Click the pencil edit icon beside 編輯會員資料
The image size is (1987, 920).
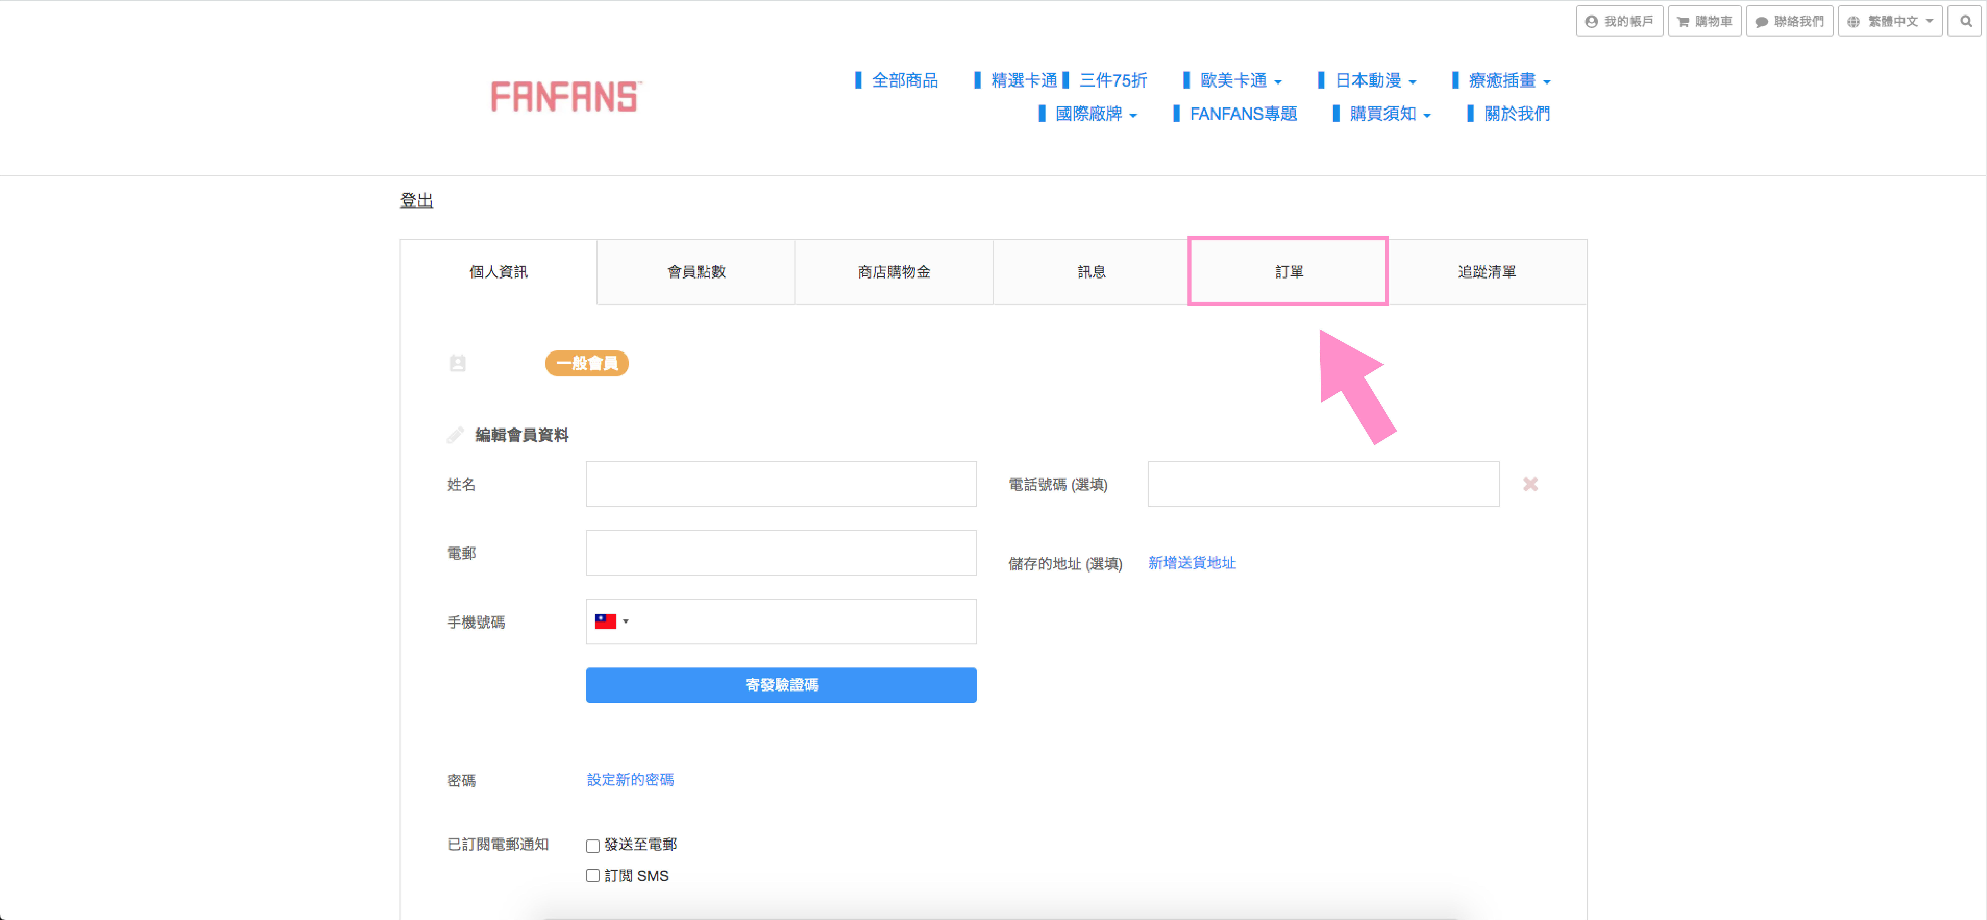pos(455,435)
